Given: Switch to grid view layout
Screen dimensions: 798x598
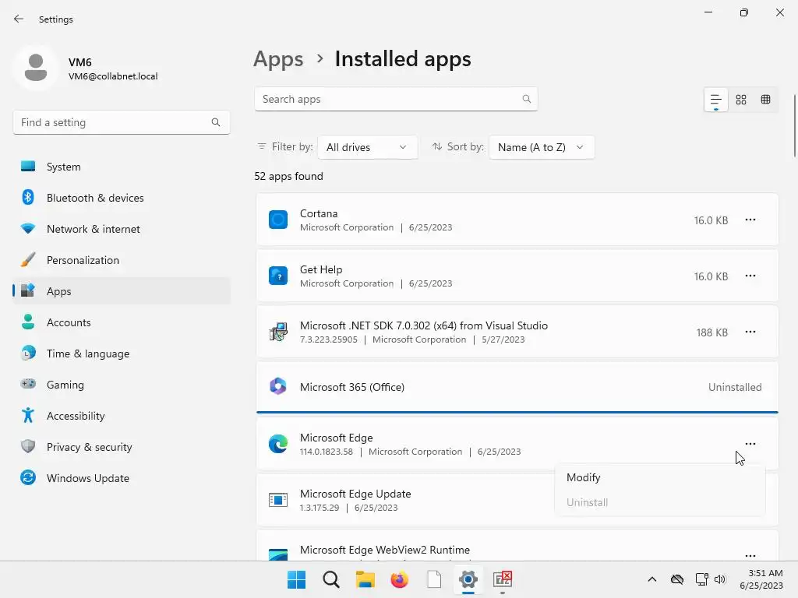Looking at the screenshot, I should coord(741,100).
